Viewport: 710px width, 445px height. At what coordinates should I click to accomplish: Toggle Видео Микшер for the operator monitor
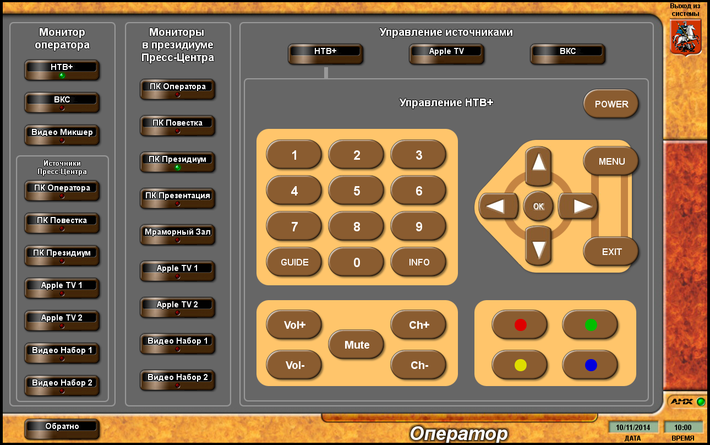[x=62, y=135]
